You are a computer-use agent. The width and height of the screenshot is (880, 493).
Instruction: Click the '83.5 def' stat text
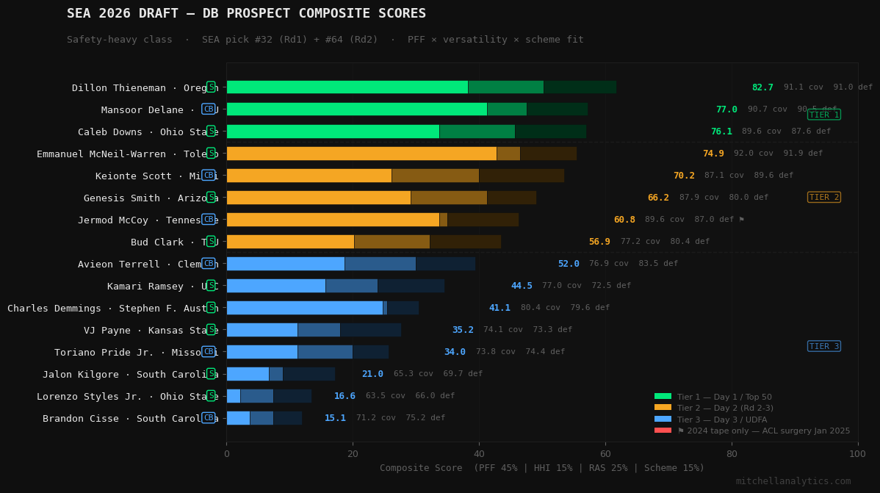click(658, 263)
